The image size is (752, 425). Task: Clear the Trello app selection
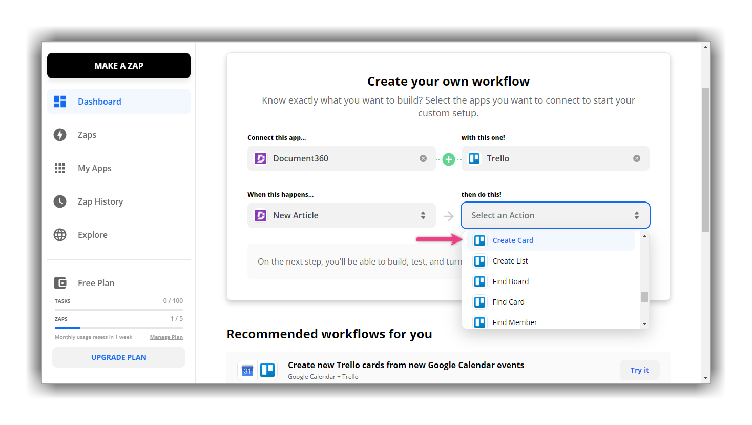[637, 158]
